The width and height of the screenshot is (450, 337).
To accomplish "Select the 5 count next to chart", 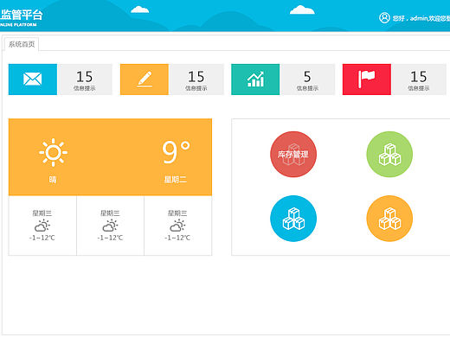I will click(x=307, y=77).
